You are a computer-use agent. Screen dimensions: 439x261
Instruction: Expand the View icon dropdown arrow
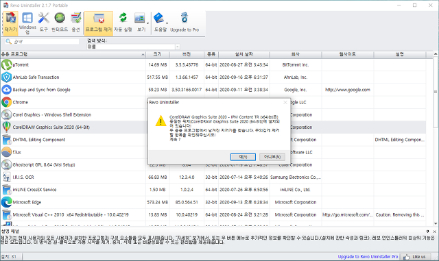click(x=148, y=23)
